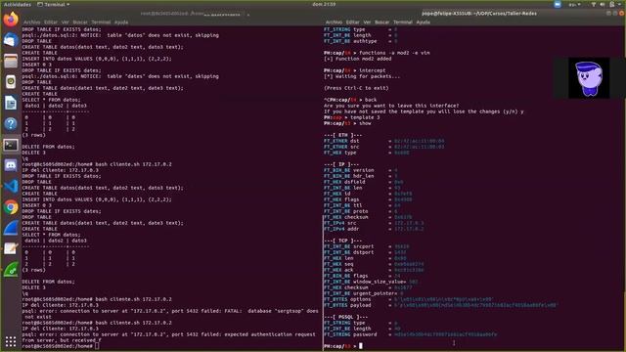Open the Files manager dock icon
The width and height of the screenshot is (626, 352).
pyautogui.click(x=11, y=61)
